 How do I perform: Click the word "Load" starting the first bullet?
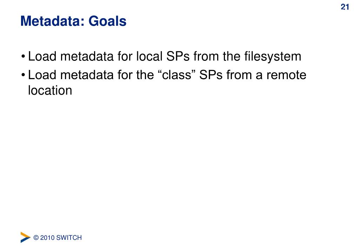(x=42, y=56)
